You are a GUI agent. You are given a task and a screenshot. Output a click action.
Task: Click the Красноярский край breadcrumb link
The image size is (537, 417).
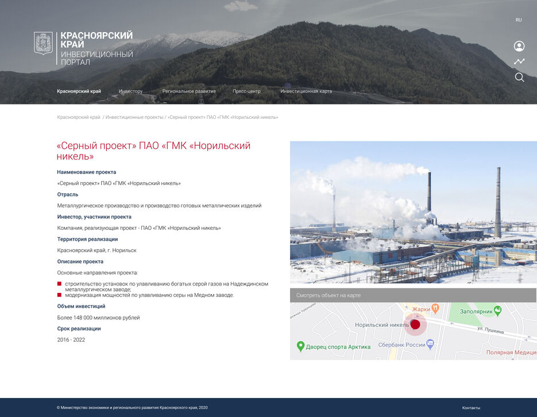coord(79,117)
